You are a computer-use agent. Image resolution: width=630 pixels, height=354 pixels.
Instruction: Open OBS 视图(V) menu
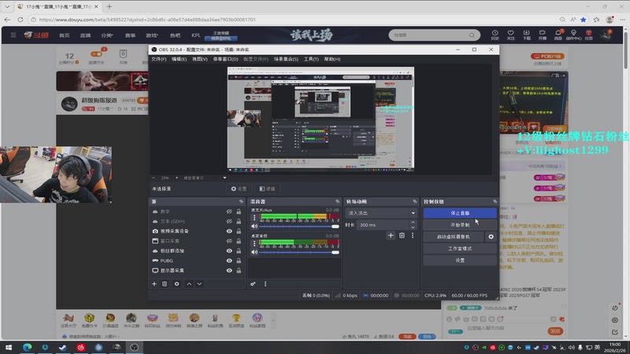tap(200, 59)
